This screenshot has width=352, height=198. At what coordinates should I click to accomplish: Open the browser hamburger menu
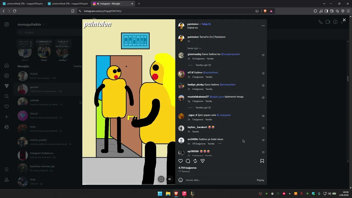[x=348, y=11]
